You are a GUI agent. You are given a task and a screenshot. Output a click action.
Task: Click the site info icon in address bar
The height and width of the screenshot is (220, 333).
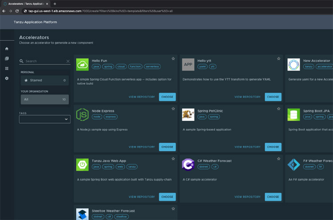(25, 11)
